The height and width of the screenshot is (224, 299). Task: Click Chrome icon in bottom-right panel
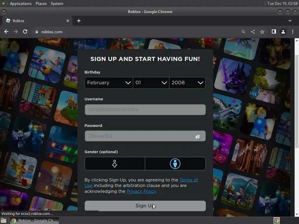tap(277, 220)
